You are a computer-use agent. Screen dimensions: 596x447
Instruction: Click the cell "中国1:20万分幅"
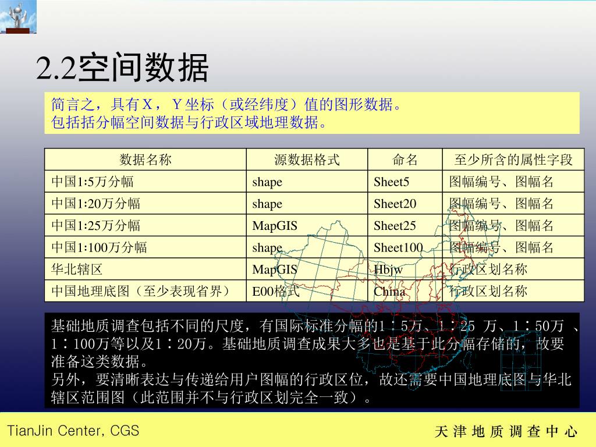(146, 203)
